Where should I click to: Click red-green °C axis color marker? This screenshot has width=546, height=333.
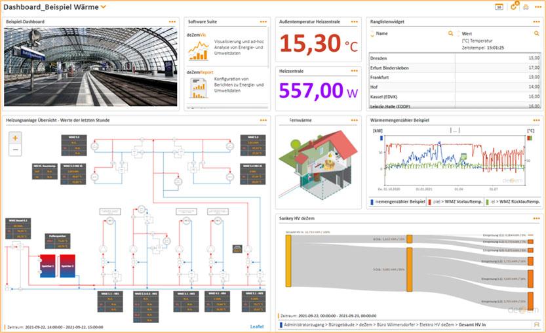[530, 138]
